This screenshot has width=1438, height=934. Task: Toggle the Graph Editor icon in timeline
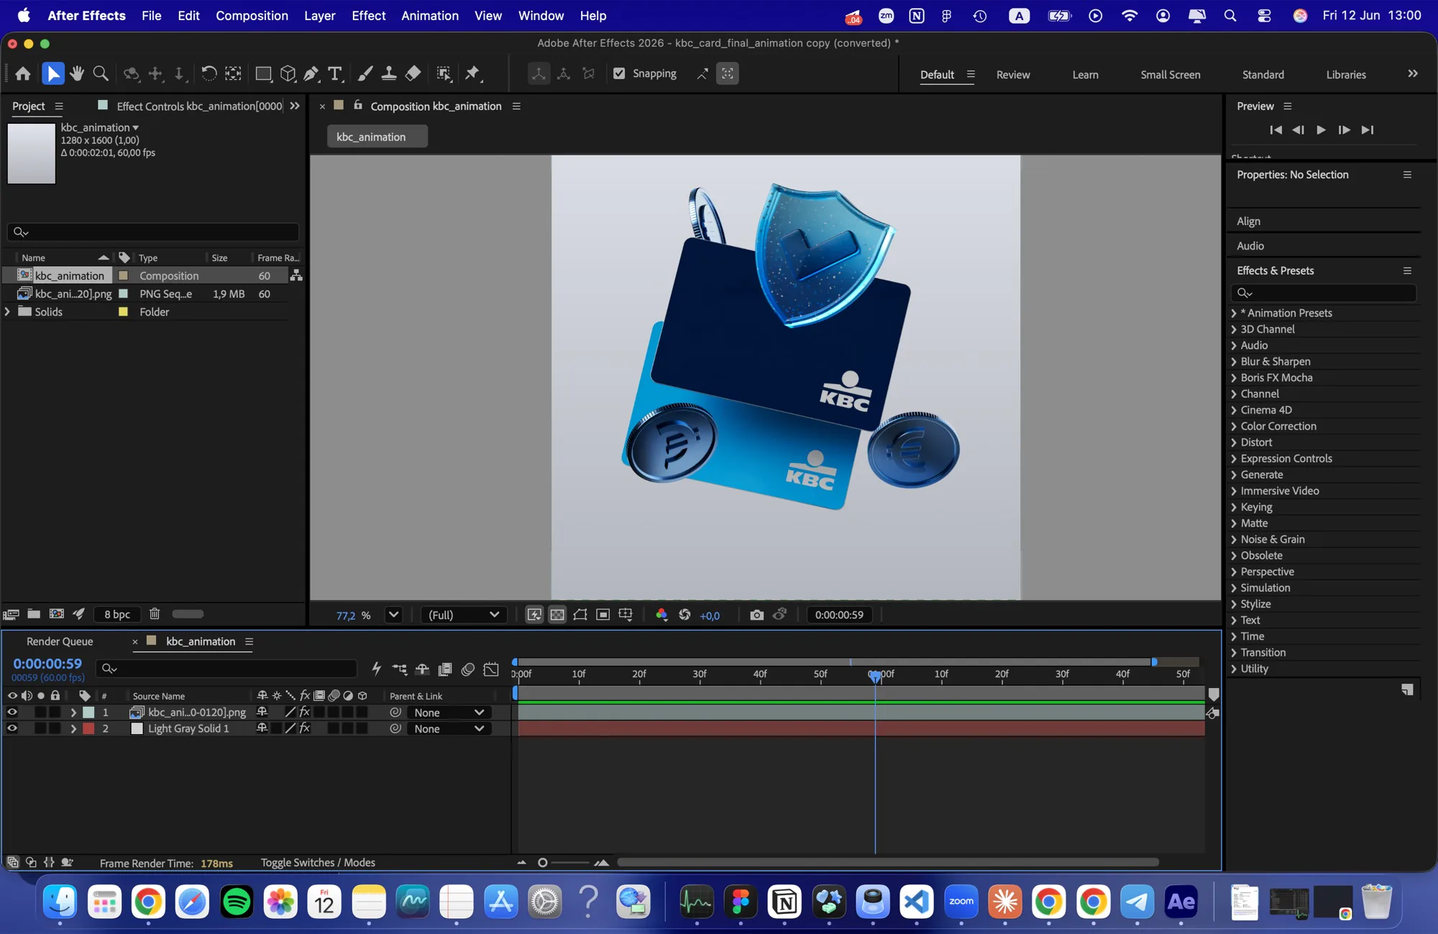coord(491,669)
